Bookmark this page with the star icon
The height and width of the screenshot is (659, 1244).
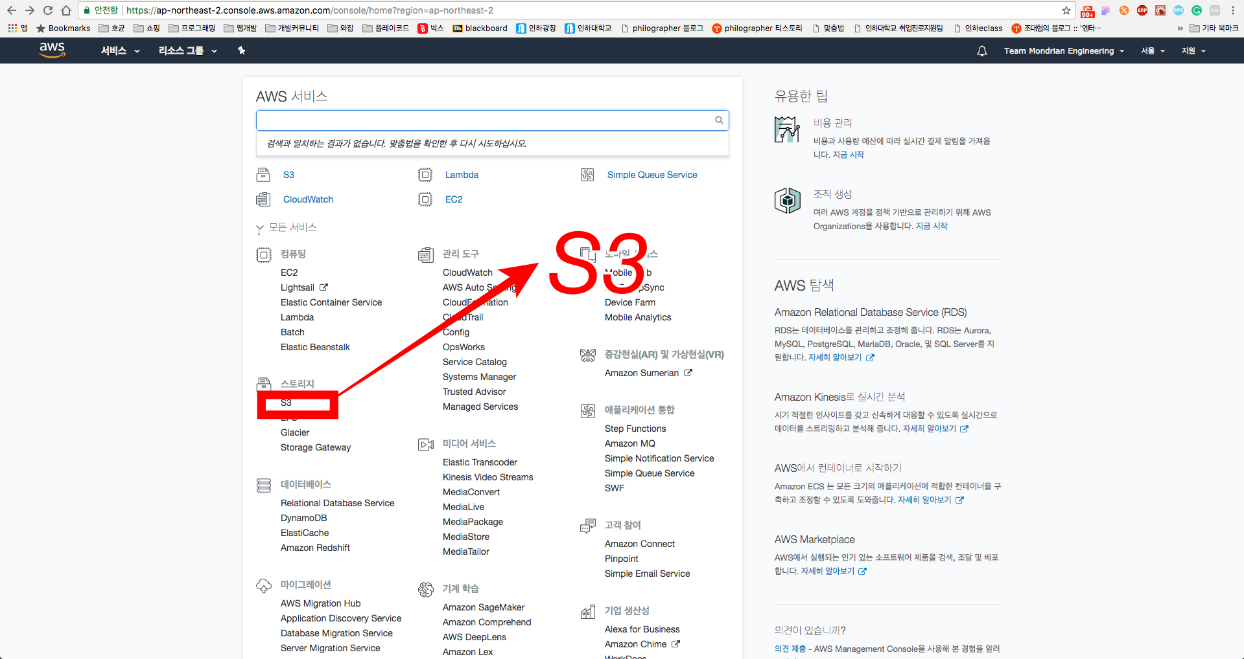click(x=1066, y=10)
